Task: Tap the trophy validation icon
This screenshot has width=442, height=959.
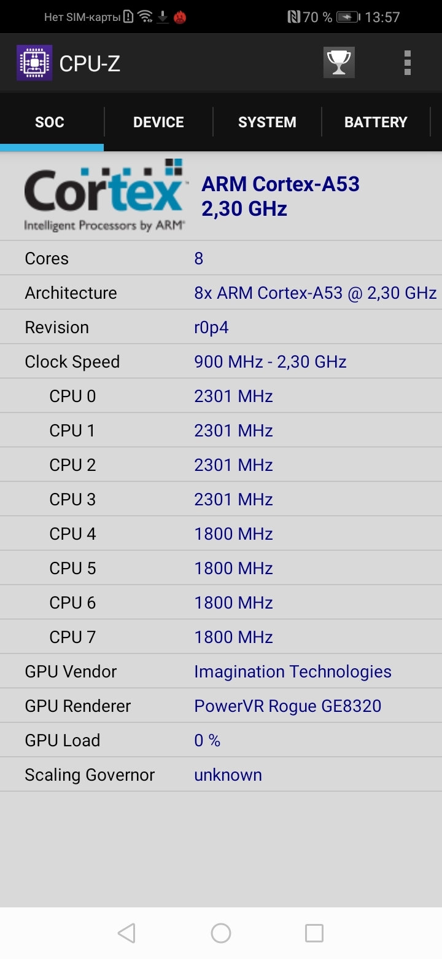Action: [339, 62]
